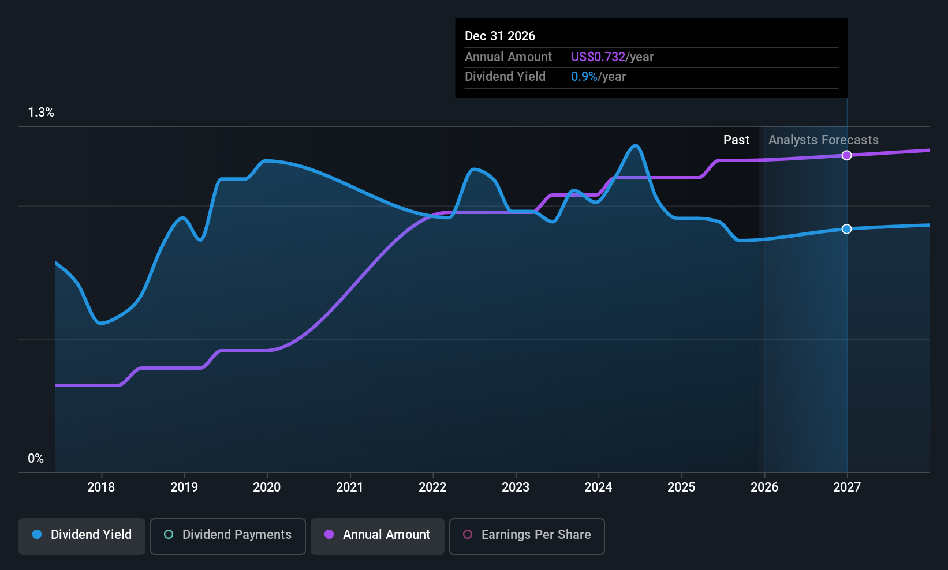Click the blue Dividend Yield legend dot
Viewport: 948px width, 570px height.
[x=38, y=535]
